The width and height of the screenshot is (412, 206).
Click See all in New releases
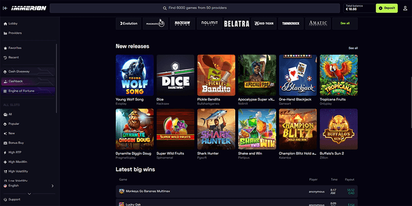click(x=353, y=48)
